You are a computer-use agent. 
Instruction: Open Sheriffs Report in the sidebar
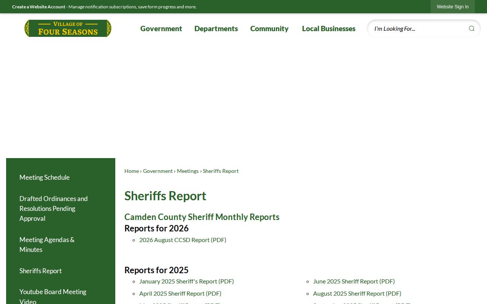pos(41,271)
